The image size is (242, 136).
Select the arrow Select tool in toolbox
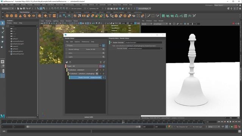[3, 23]
